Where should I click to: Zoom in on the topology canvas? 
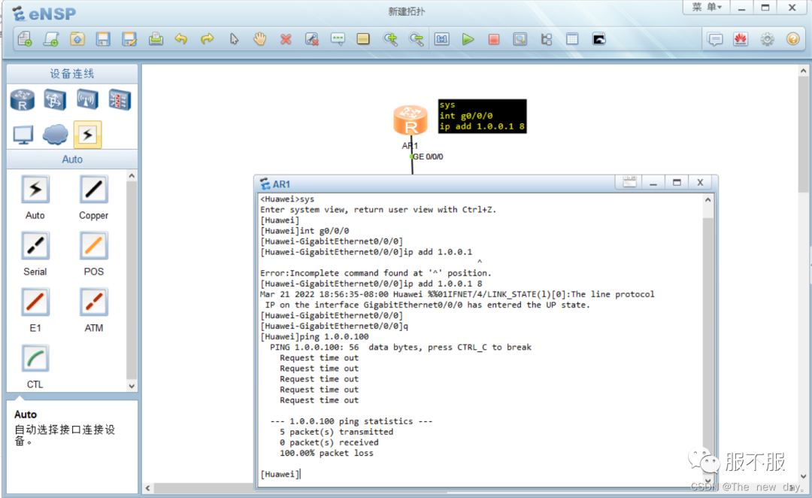point(390,39)
